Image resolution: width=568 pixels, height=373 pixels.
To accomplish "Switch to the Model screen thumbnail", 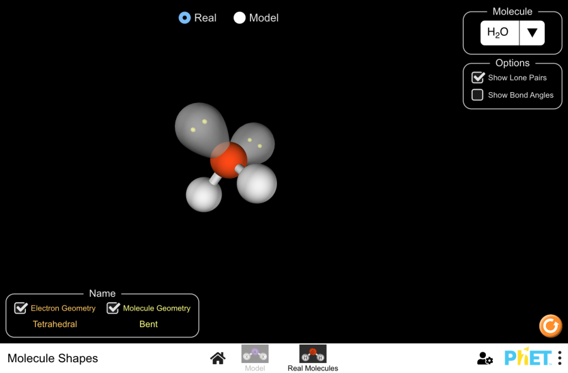I will pyautogui.click(x=255, y=354).
